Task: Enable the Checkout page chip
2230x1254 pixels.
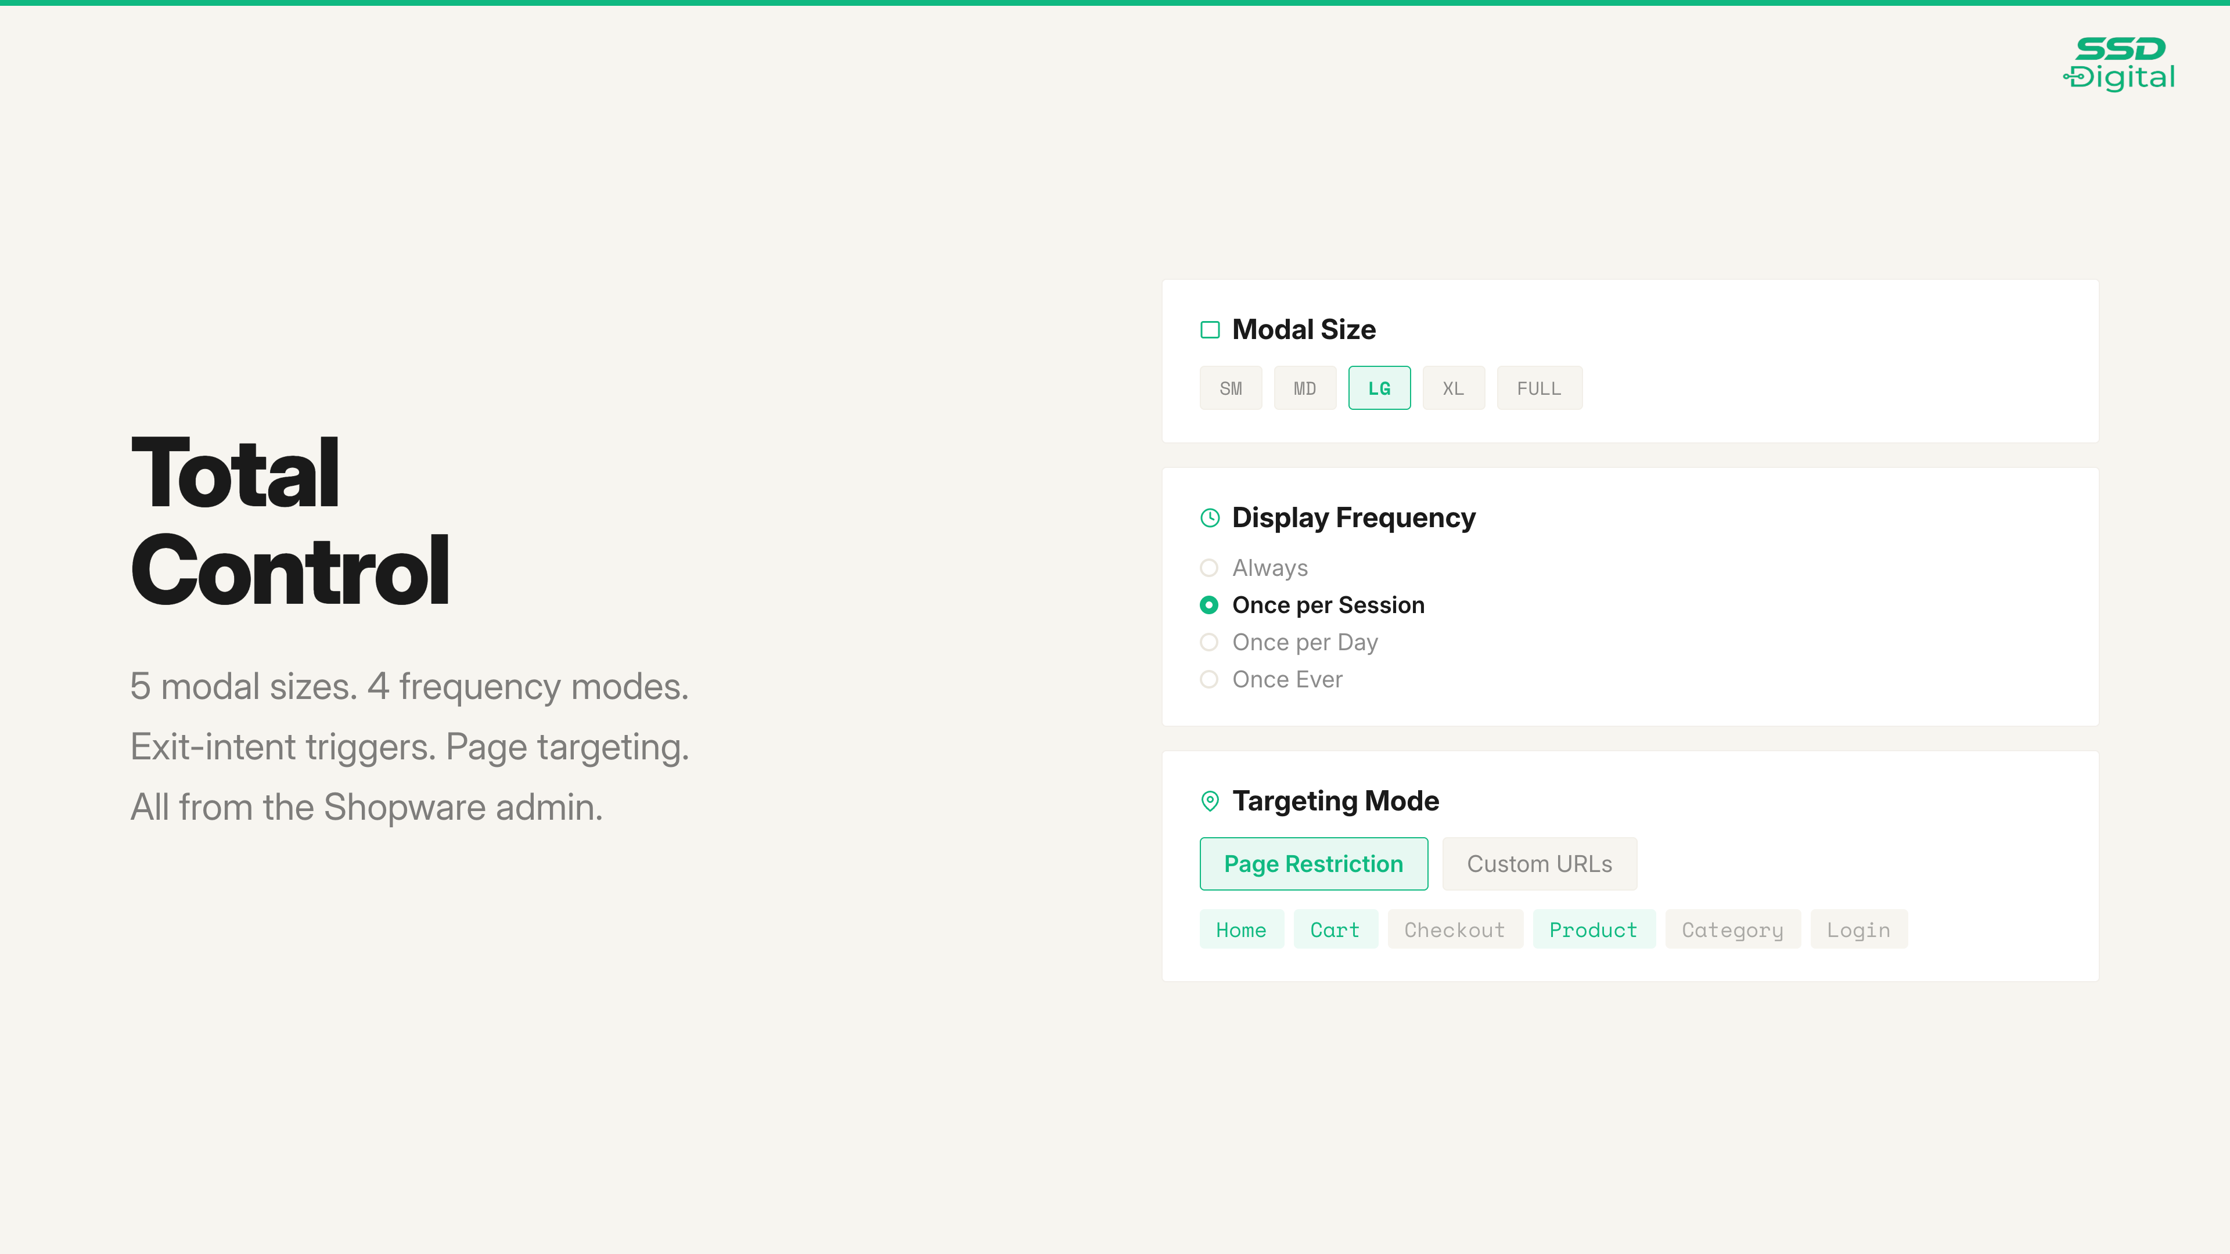Action: tap(1454, 929)
